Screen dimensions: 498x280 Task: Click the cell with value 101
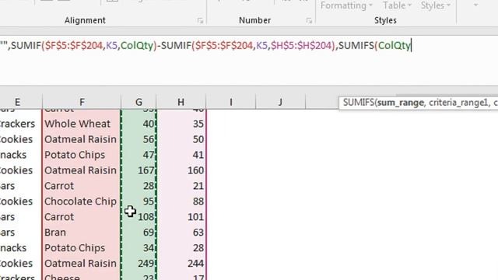point(181,217)
